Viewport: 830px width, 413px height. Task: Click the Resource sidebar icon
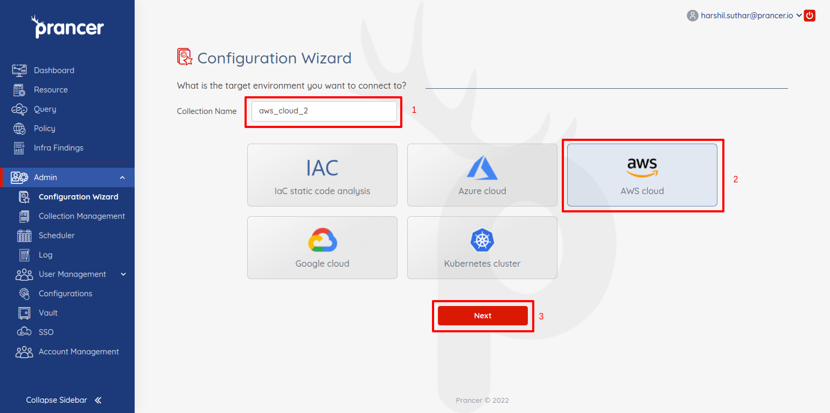(x=19, y=90)
